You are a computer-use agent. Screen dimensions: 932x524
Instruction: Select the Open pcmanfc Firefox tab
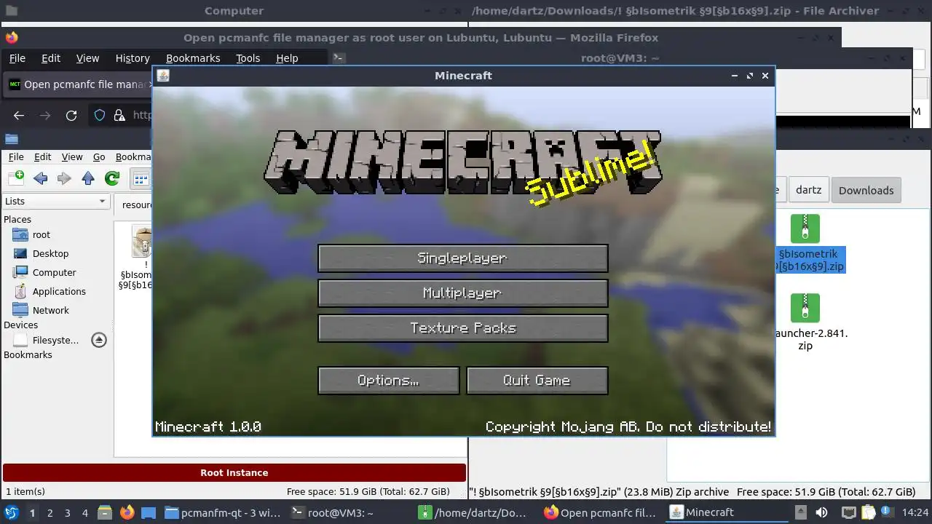pyautogui.click(x=77, y=84)
